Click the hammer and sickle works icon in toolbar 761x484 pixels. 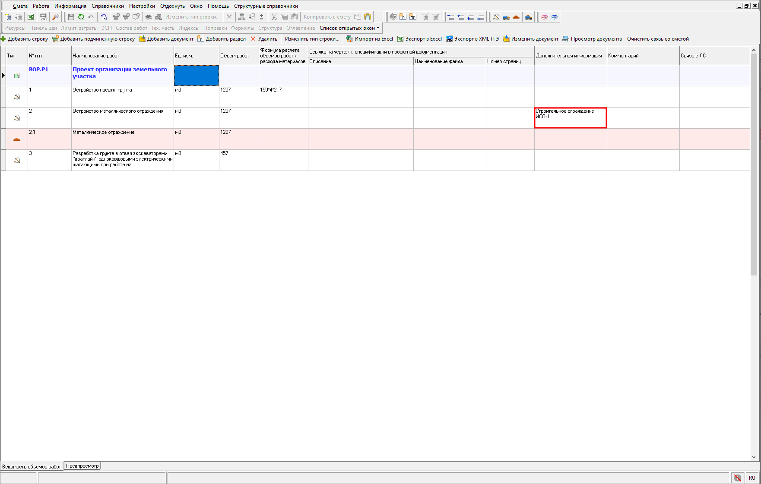click(496, 17)
